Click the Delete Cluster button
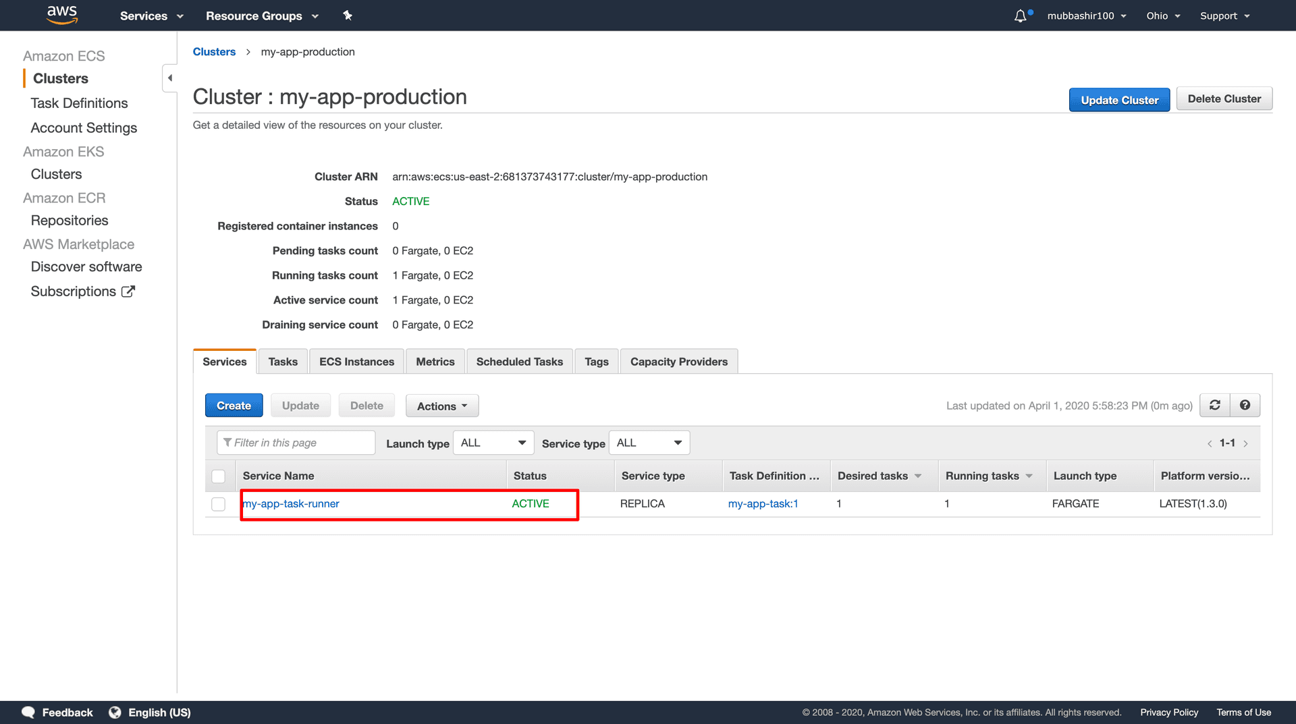 (1224, 99)
